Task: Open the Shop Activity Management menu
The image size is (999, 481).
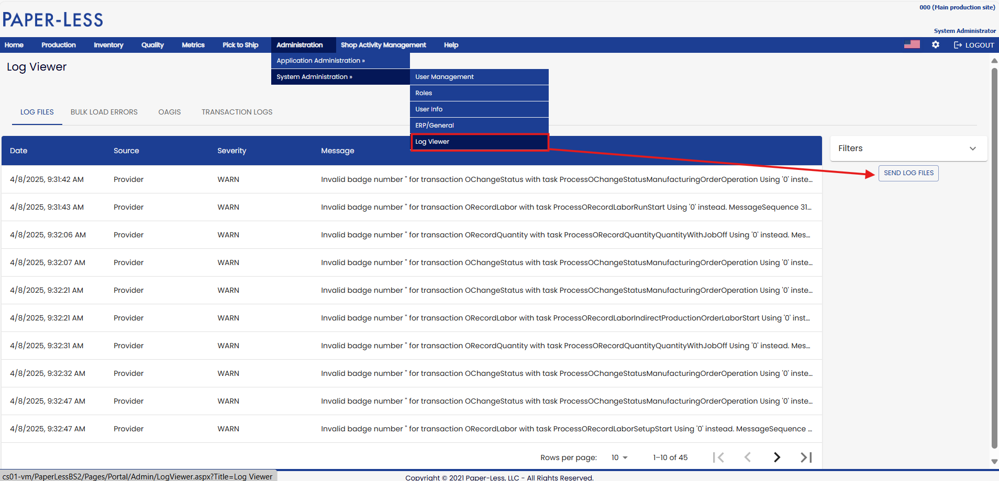Action: [383, 45]
